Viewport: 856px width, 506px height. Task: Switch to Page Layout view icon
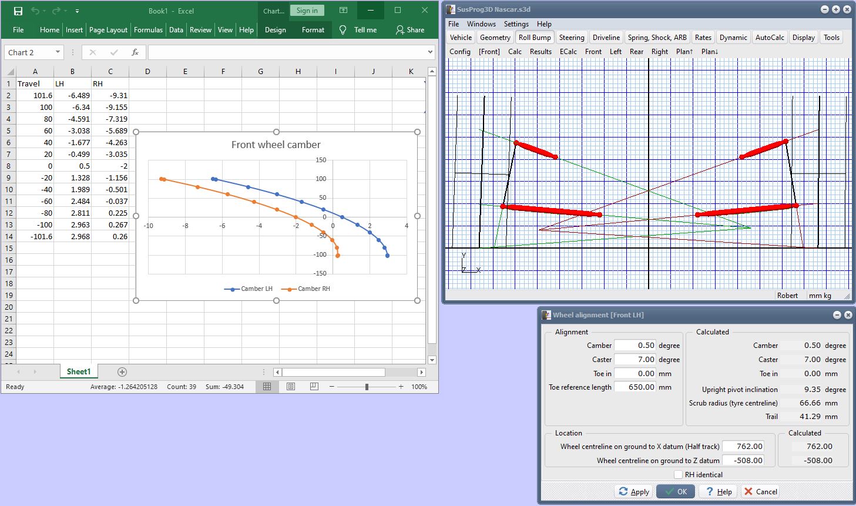click(291, 387)
